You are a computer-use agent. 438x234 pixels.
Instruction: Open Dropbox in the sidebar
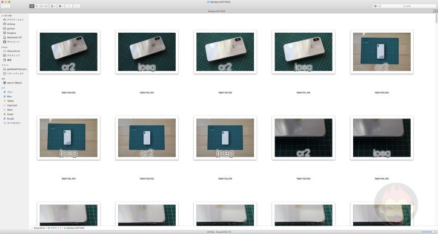point(10,33)
